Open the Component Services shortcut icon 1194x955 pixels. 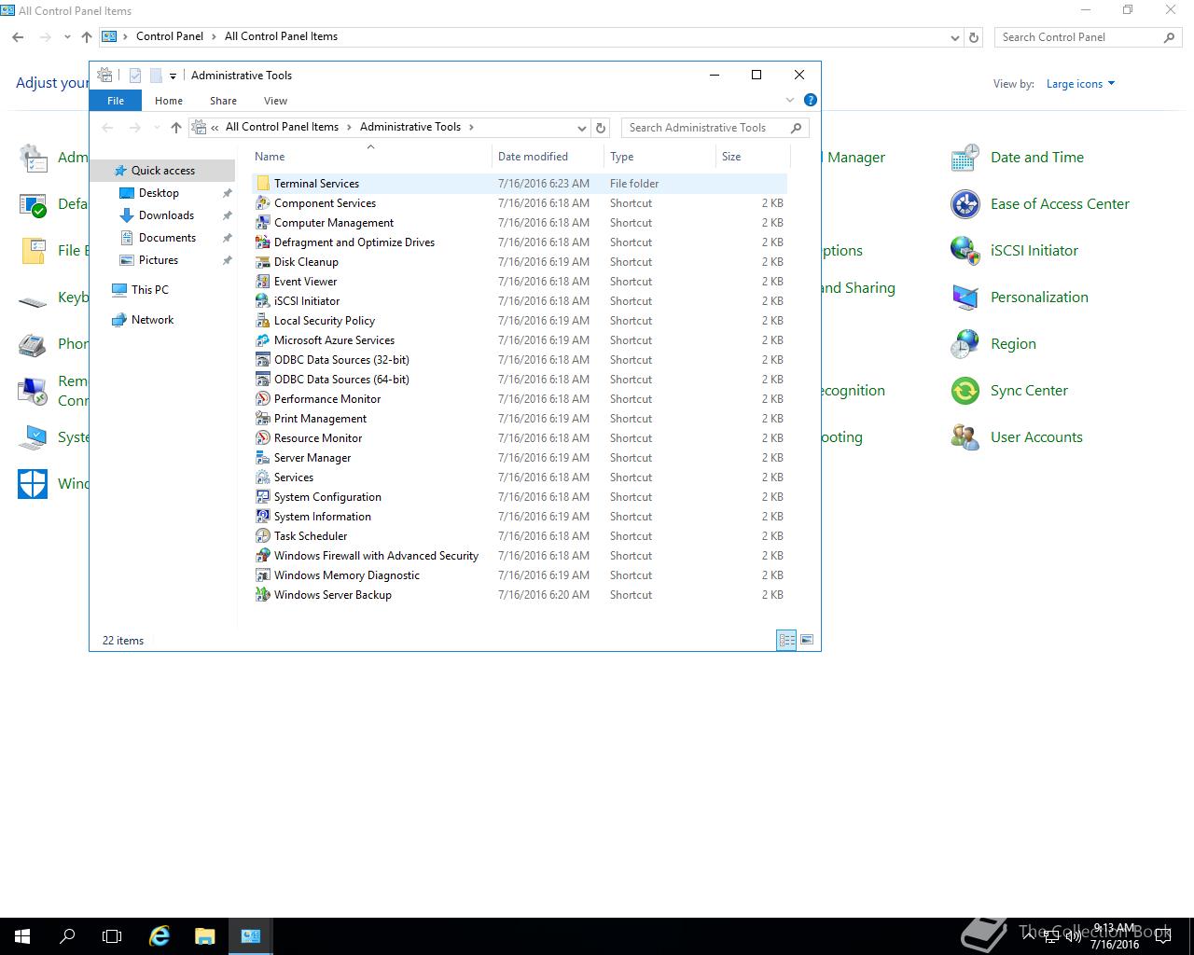coord(263,203)
